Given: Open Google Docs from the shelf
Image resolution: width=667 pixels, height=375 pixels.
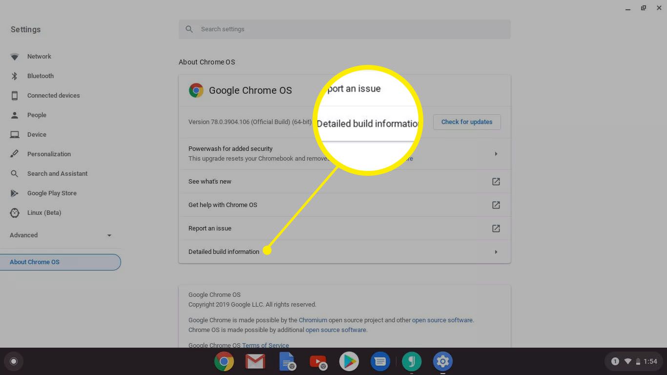Looking at the screenshot, I should click(x=287, y=361).
